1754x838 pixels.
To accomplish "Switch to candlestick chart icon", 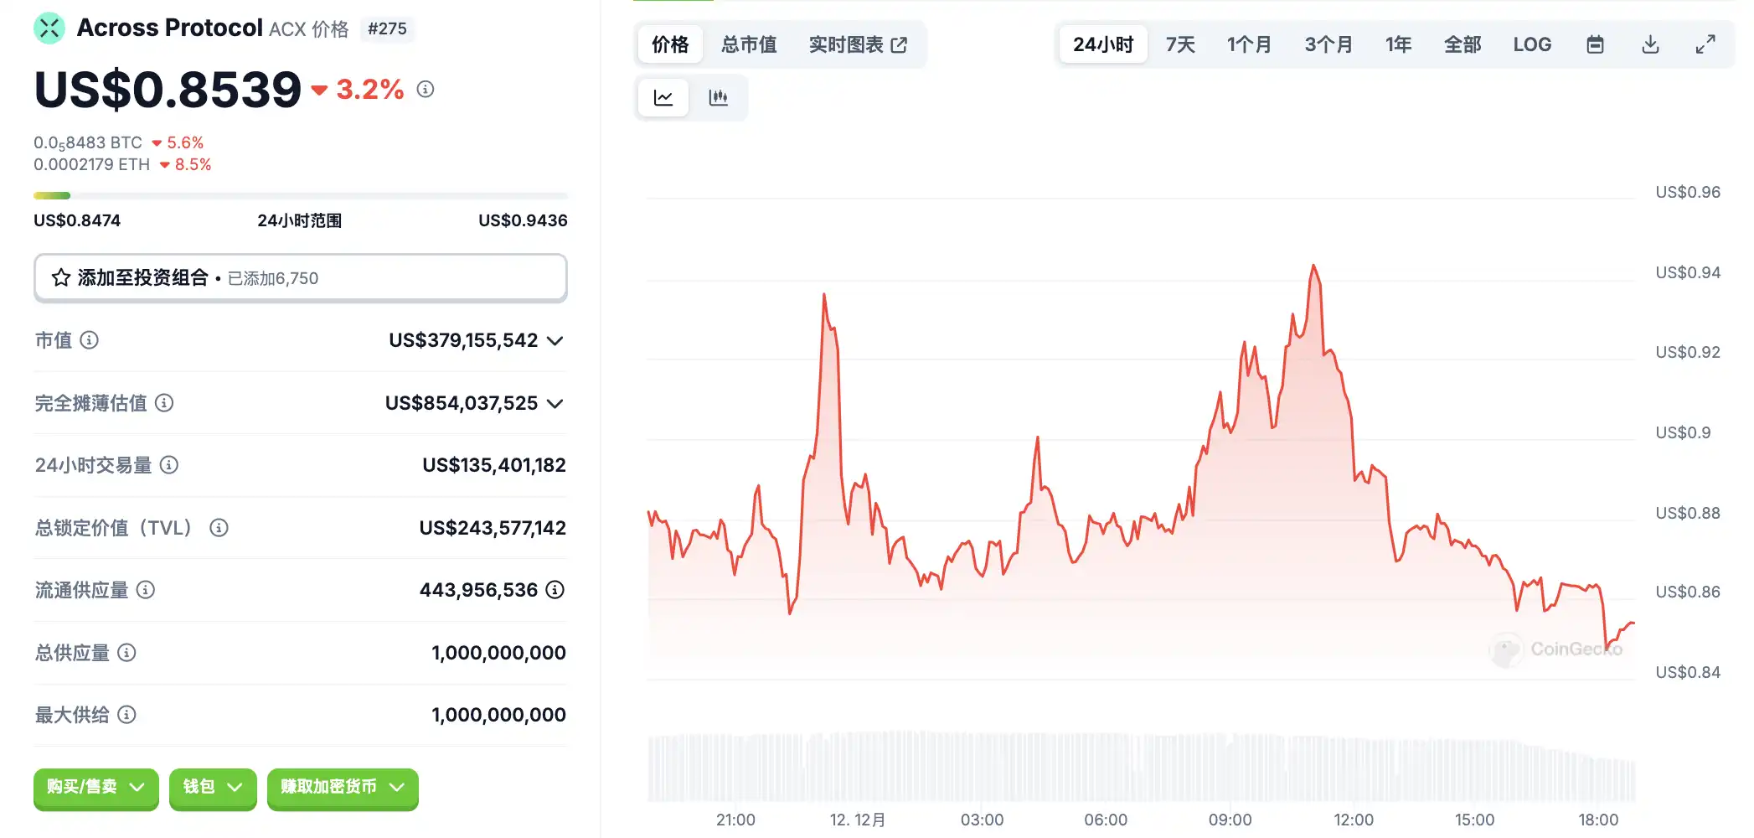I will click(x=718, y=98).
